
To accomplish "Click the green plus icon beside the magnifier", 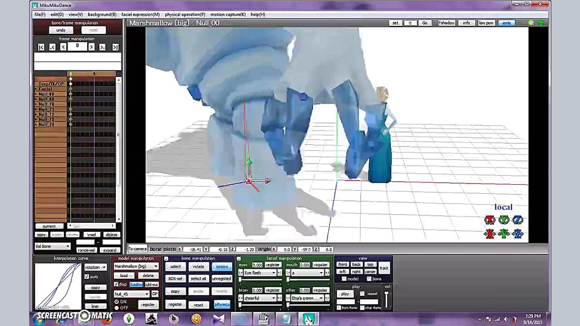I will point(540,23).
